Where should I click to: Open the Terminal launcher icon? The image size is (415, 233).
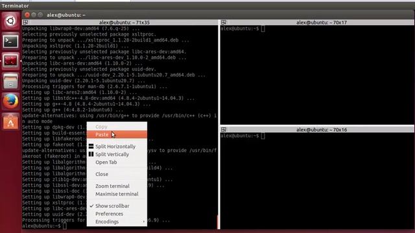tap(10, 41)
